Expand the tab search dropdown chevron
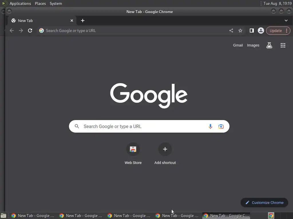The height and width of the screenshot is (219, 293). (x=286, y=21)
